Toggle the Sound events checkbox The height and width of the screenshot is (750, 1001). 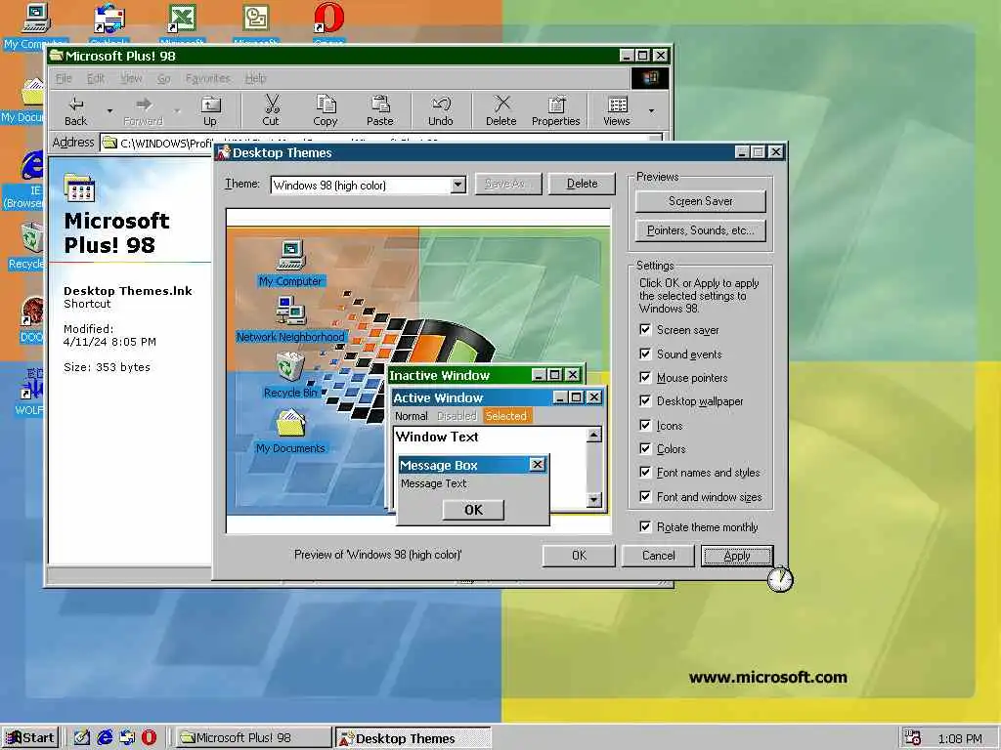coord(645,354)
